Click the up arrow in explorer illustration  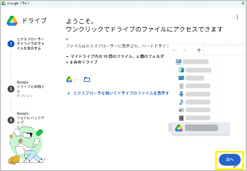click(199, 50)
